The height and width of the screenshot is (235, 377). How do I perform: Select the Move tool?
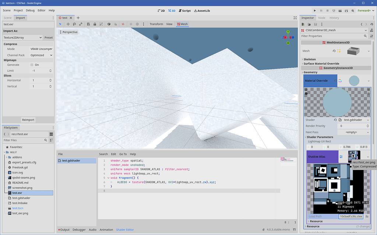point(68,24)
